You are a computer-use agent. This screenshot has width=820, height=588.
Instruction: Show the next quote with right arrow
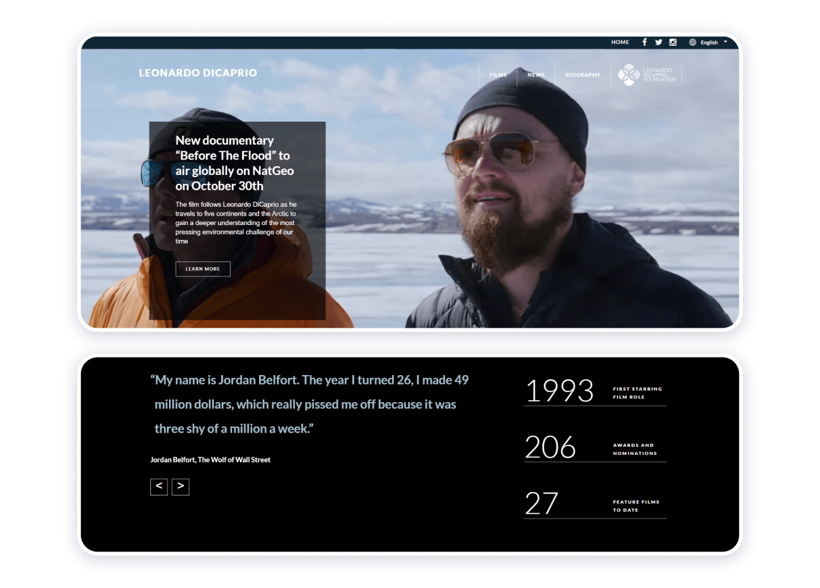point(180,487)
